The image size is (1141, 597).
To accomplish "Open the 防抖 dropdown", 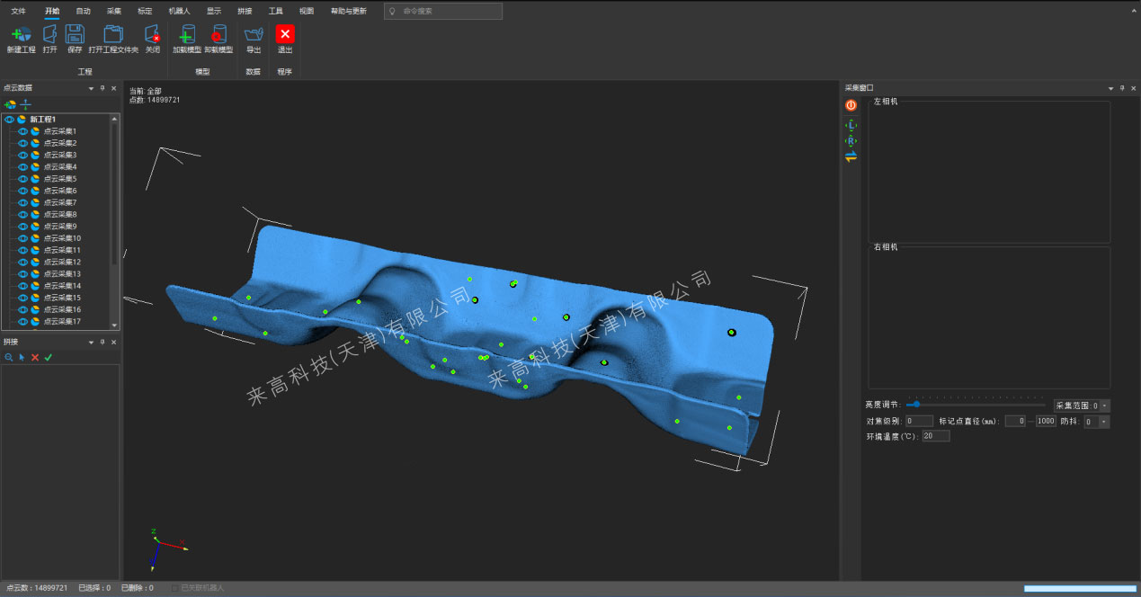I will [1103, 422].
